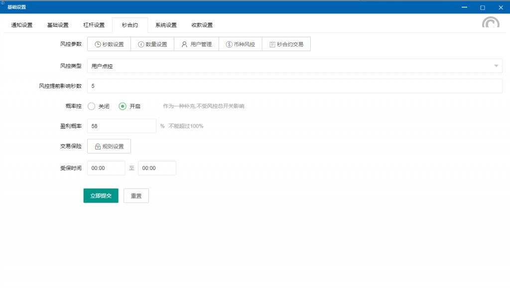Click the gray circular logo at top right
This screenshot has width=510, height=288.
tap(491, 23)
